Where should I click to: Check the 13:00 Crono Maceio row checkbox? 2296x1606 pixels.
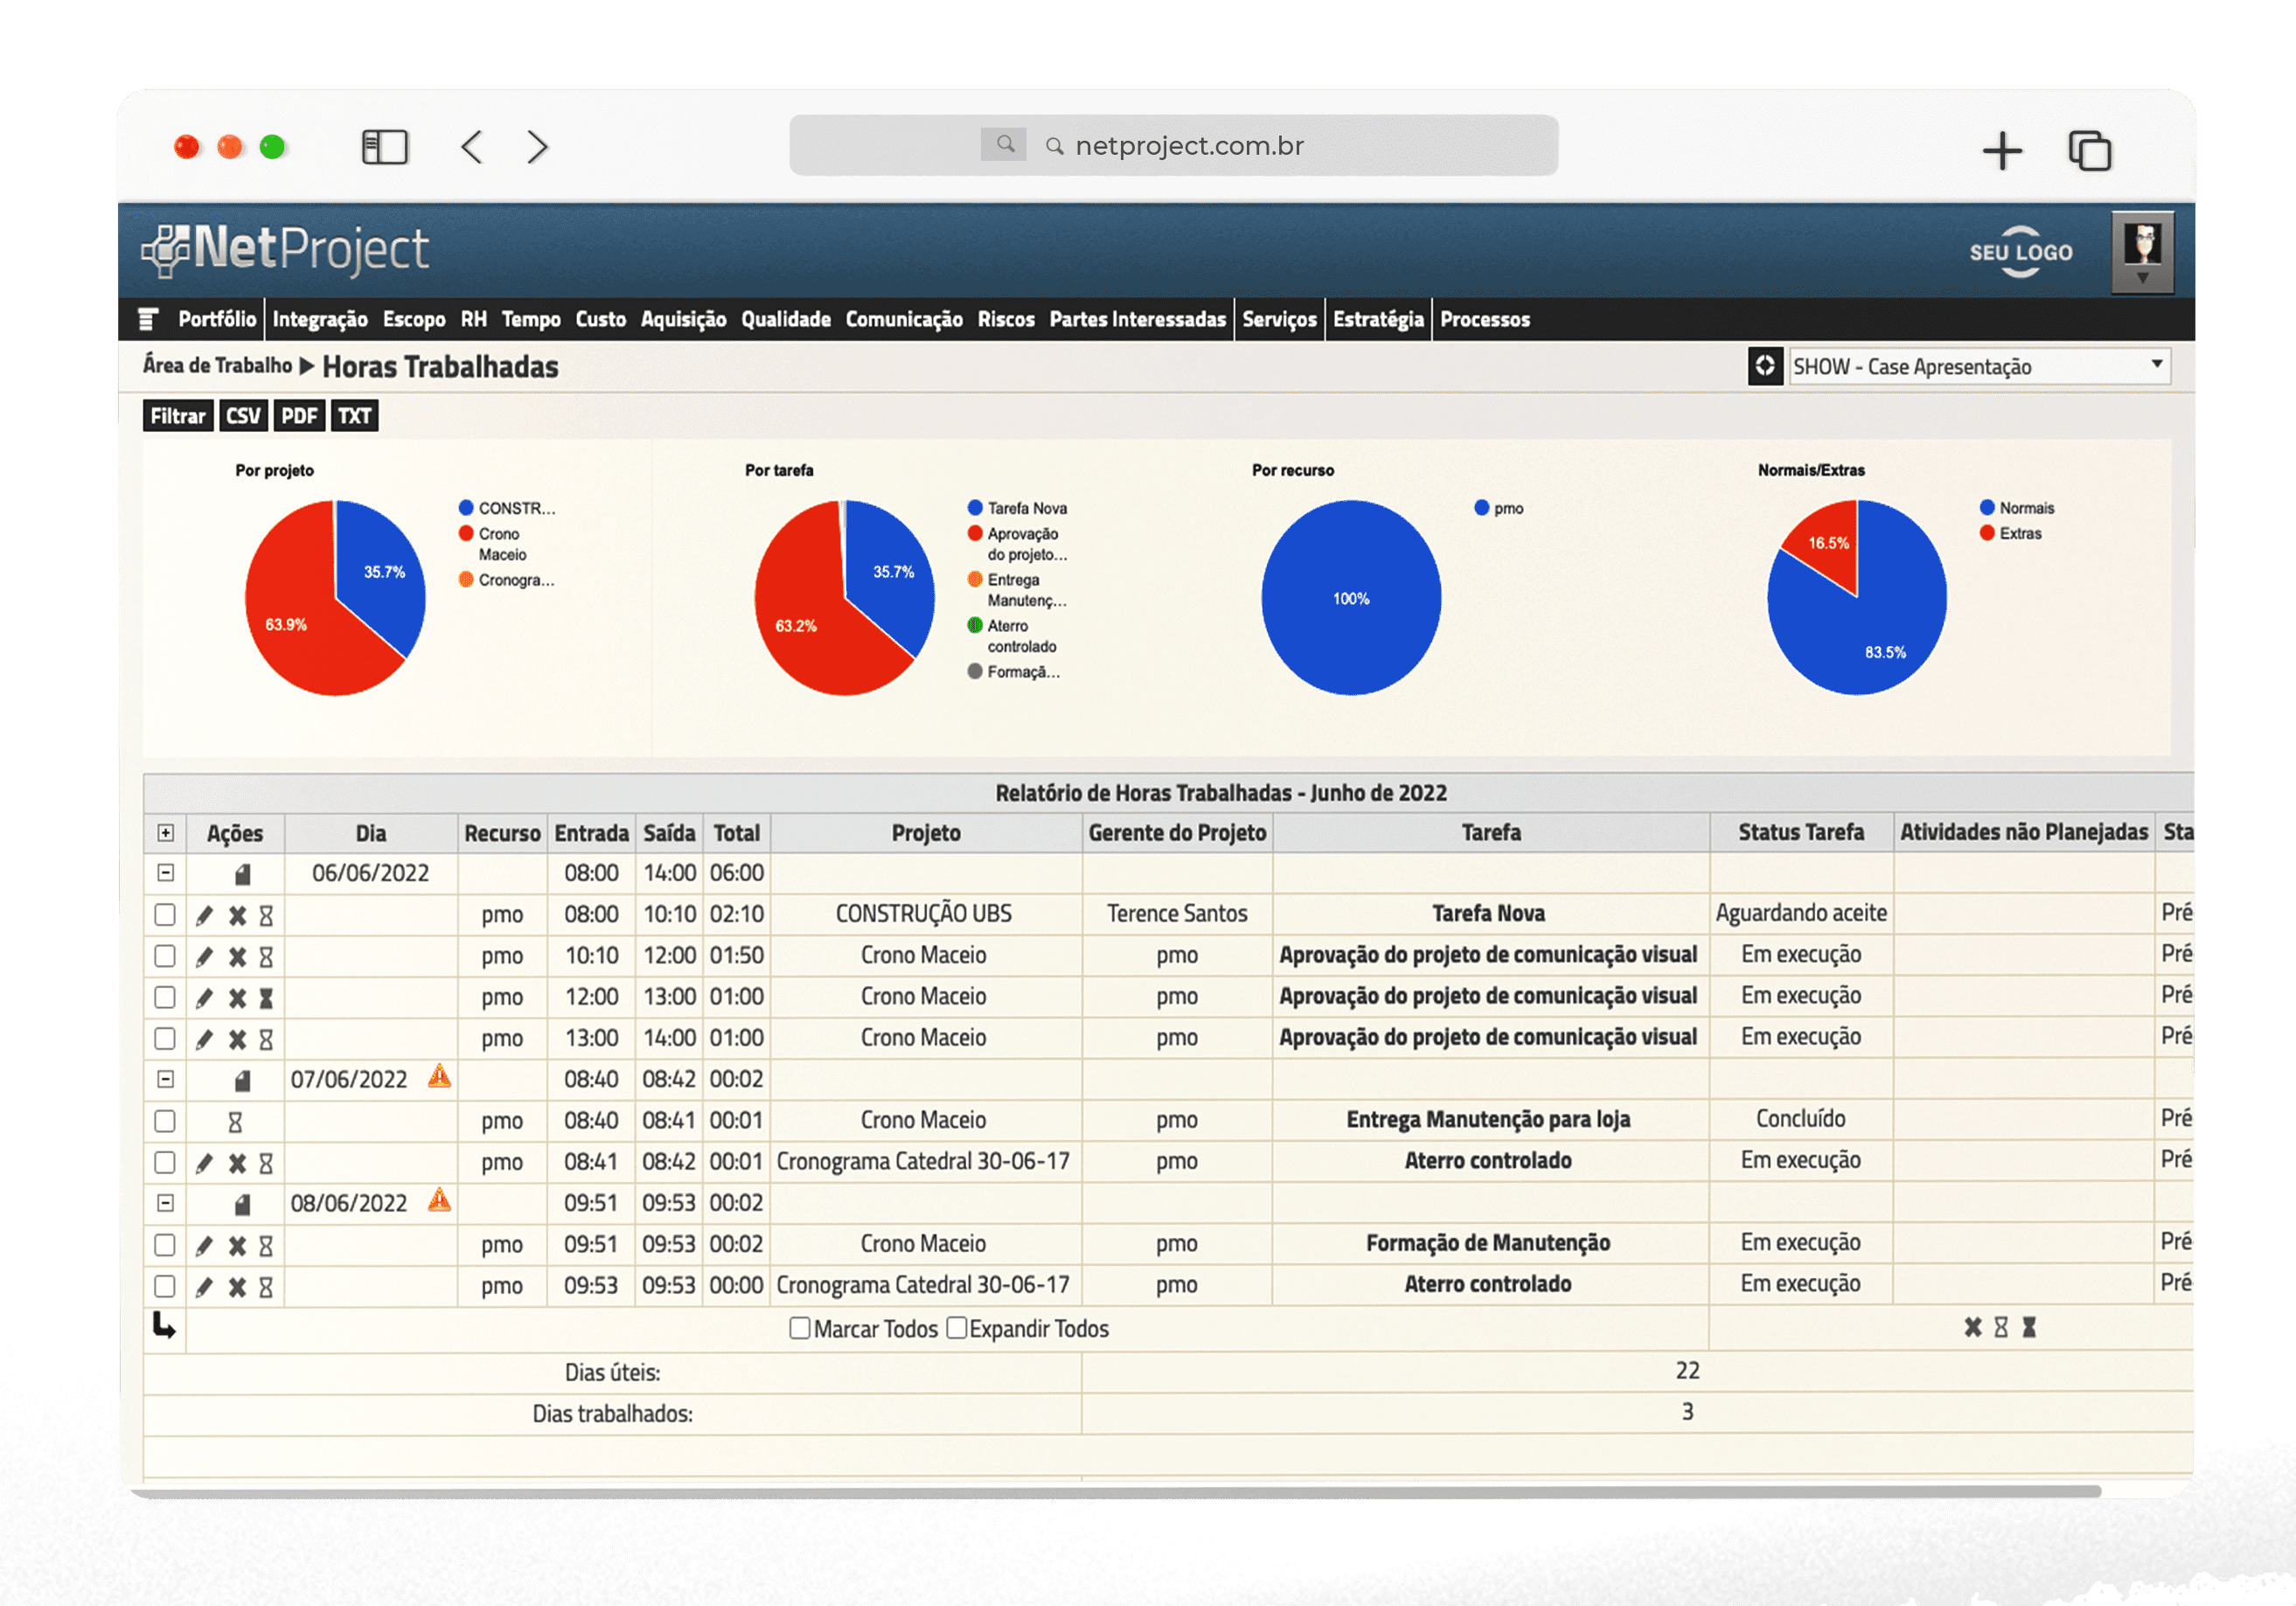pos(165,1038)
